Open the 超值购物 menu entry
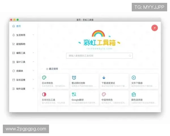Screen dimensions: 170x136 [x=21, y=44]
